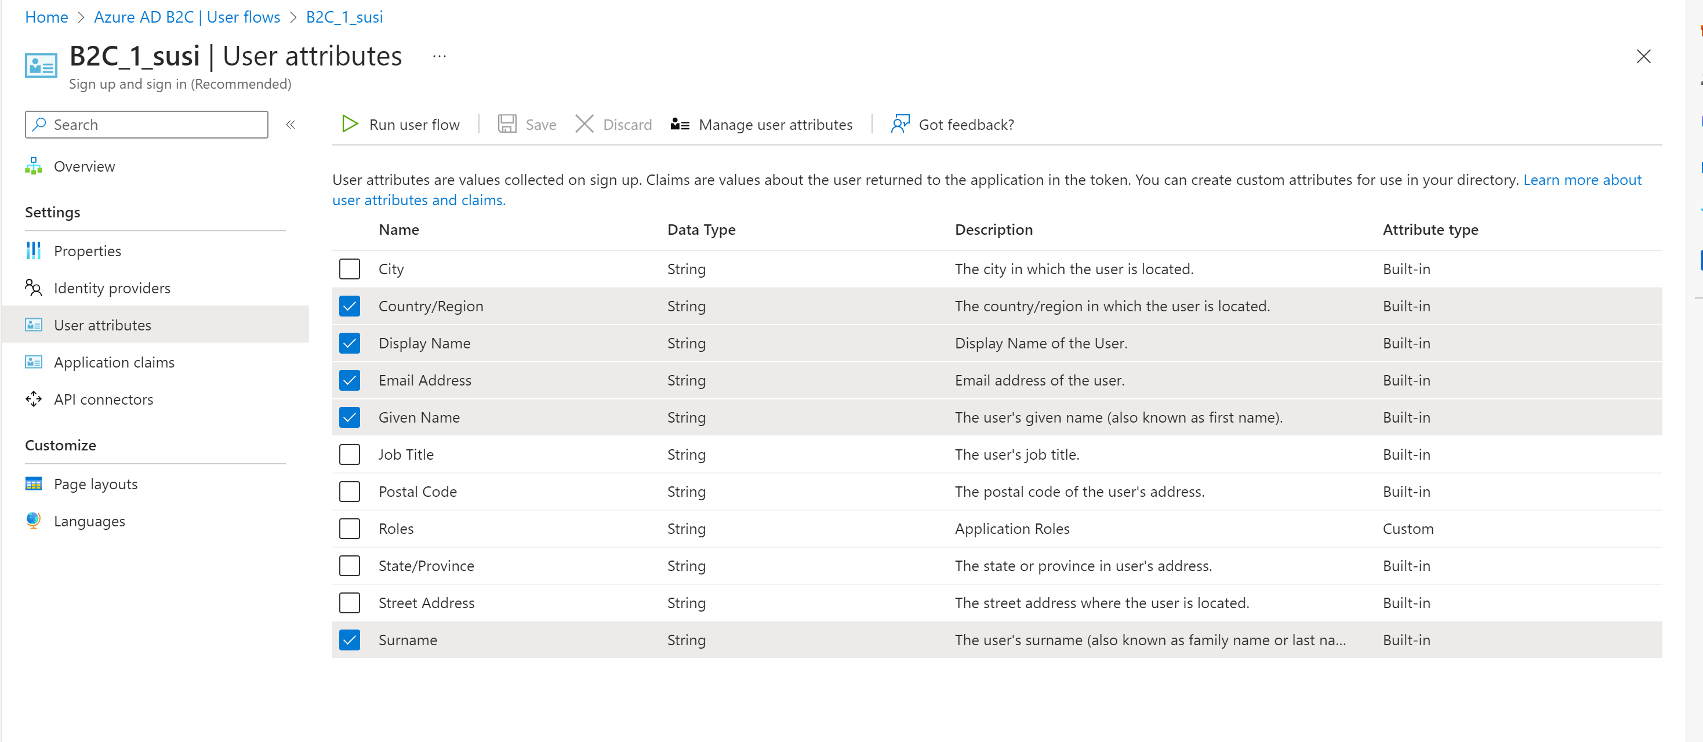
Task: Enable the City attribute checkbox
Action: pyautogui.click(x=350, y=269)
